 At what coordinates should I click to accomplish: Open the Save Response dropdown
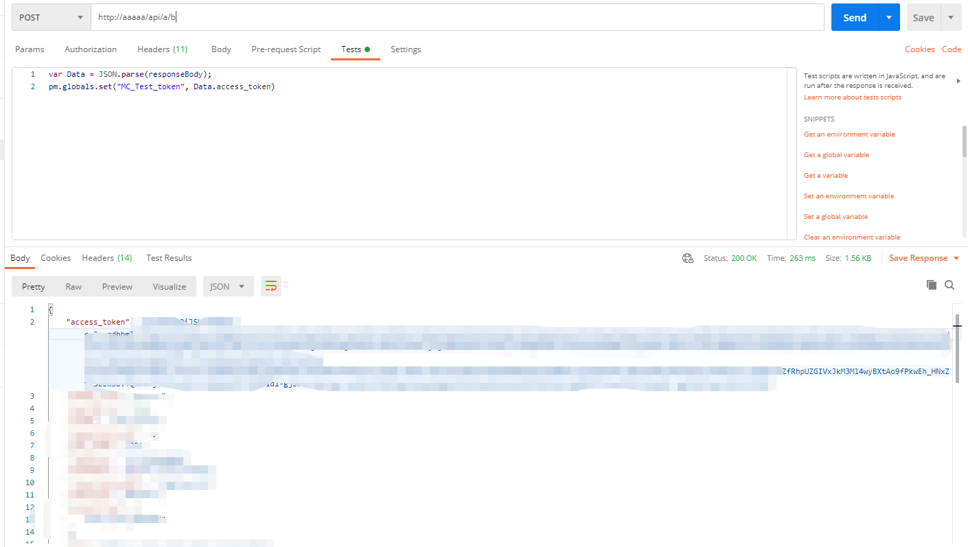point(924,258)
